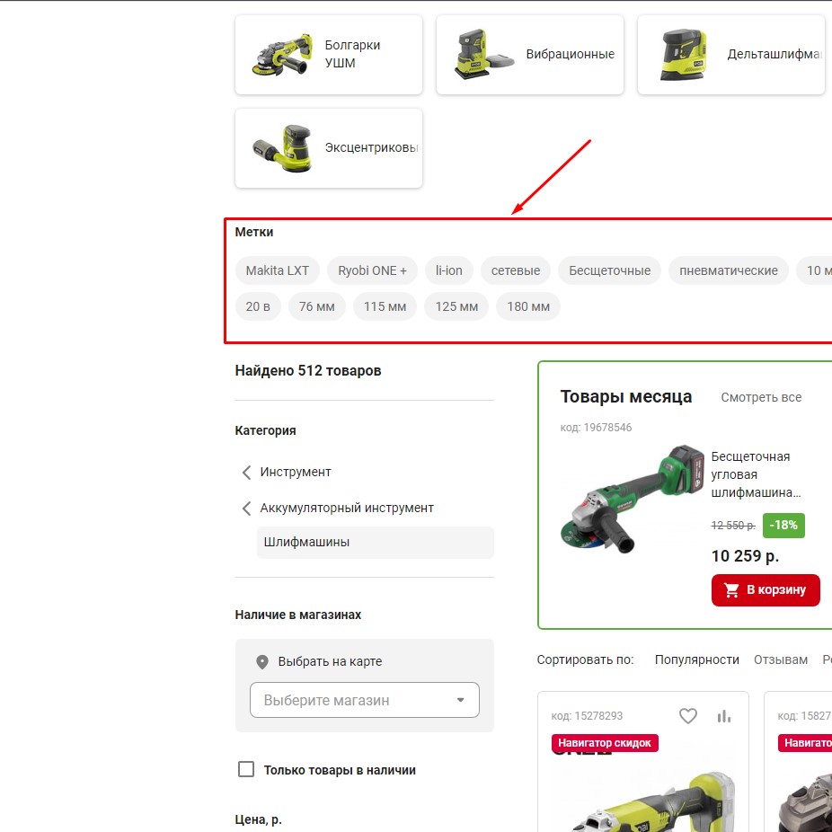The width and height of the screenshot is (832, 832).
Task: Select the Шлифмашины category item
Action: pos(376,543)
